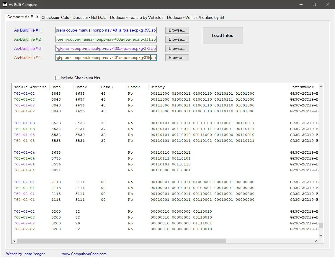Open the Deducer - Get Data tab
This screenshot has width=335, height=258.
click(89, 17)
